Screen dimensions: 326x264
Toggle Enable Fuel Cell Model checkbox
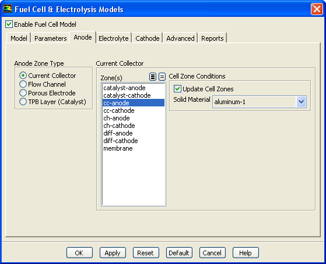(9, 24)
